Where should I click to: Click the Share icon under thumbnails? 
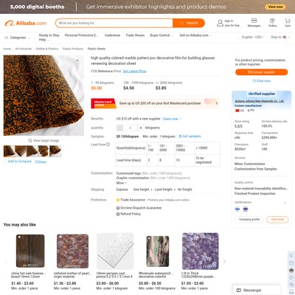coord(37,162)
